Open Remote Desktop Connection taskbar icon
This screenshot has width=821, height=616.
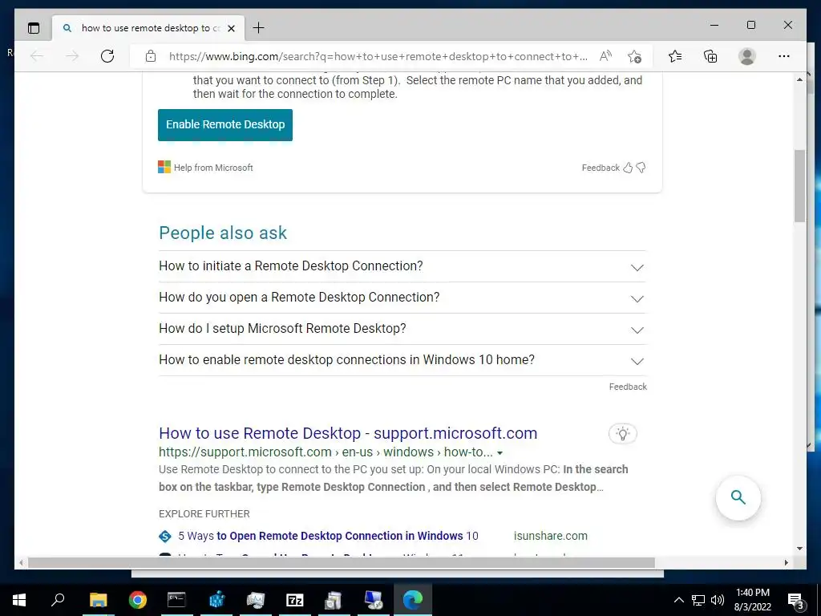374,600
